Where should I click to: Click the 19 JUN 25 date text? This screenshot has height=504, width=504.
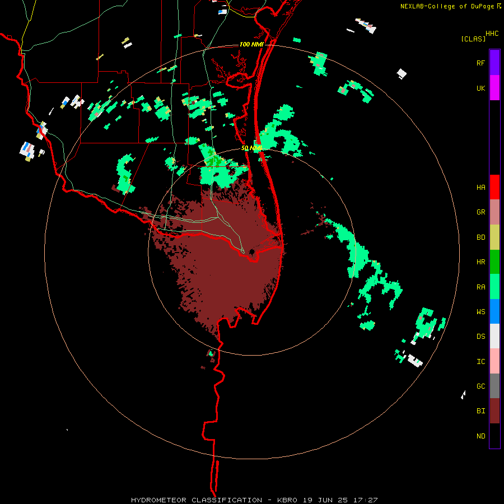click(326, 500)
